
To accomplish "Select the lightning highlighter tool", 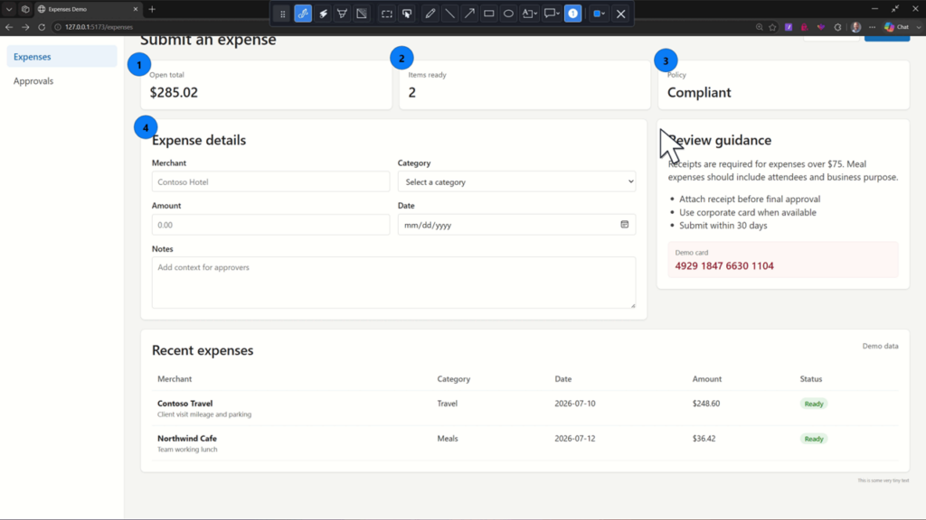I will pyautogui.click(x=323, y=14).
